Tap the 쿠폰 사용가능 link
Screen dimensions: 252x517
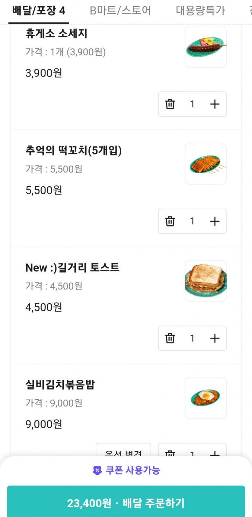tap(132, 470)
